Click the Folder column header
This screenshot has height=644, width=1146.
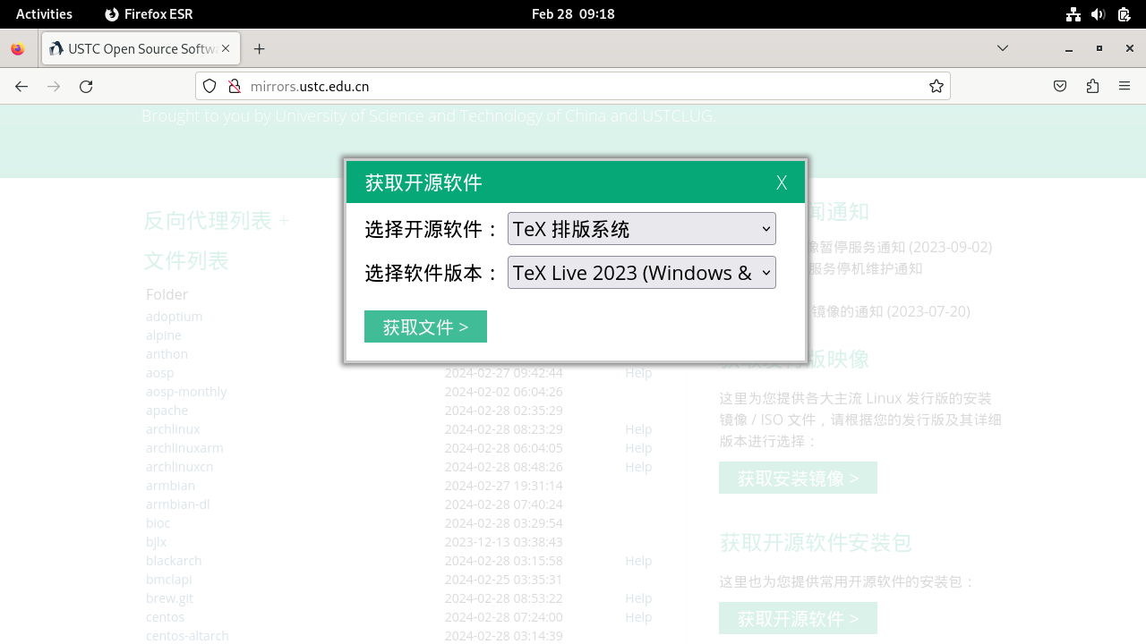(167, 294)
